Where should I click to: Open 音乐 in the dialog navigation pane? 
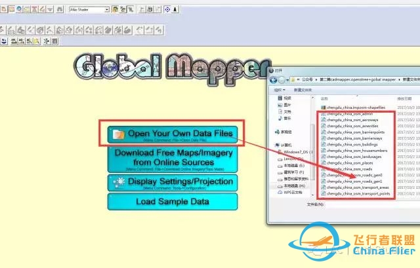[x=284, y=118]
